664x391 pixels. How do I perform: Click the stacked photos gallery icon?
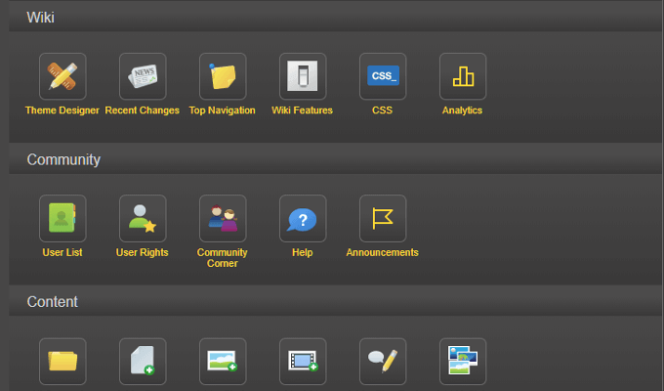pyautogui.click(x=463, y=362)
